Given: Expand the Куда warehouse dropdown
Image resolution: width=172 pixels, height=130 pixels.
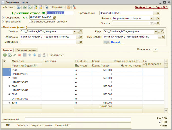Looking at the screenshot, I should (x=156, y=32).
